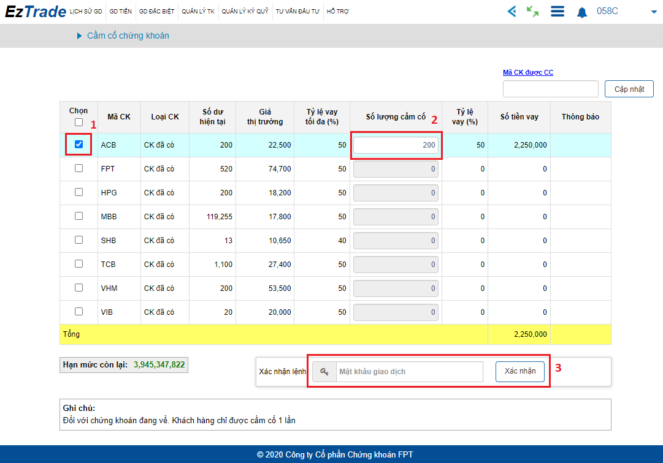Click the SHB pledge quantity field
Image resolution: width=663 pixels, height=463 pixels.
point(396,241)
